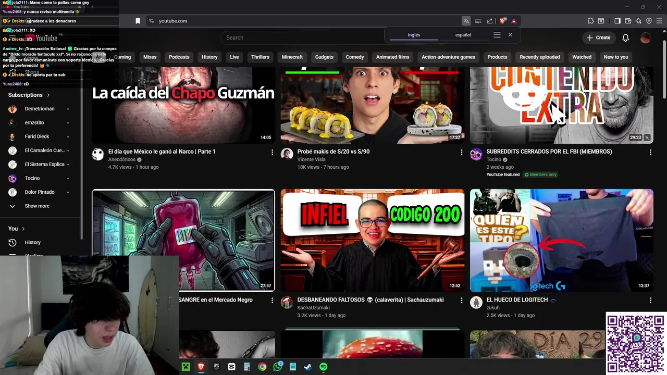The image size is (667, 375).
Task: Select inglés tab in translate popup
Action: 414,35
